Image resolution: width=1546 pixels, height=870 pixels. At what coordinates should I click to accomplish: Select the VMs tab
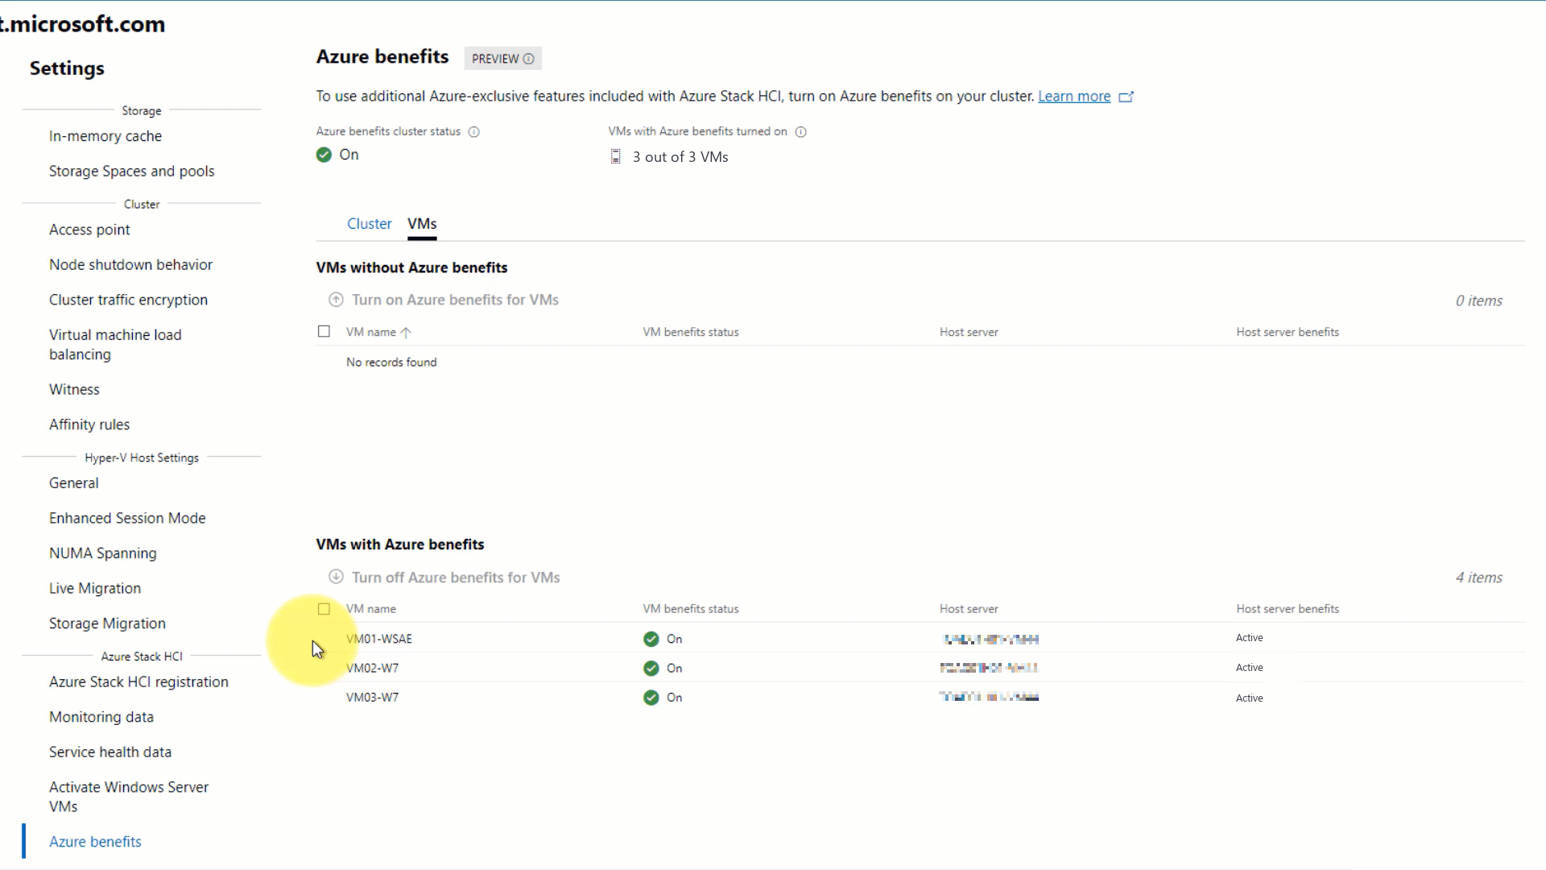[x=423, y=223]
